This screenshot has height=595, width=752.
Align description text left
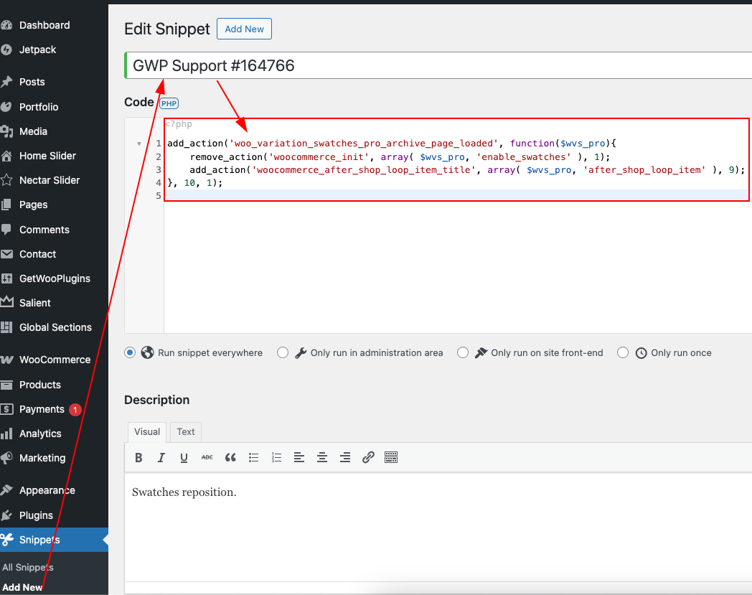point(299,458)
